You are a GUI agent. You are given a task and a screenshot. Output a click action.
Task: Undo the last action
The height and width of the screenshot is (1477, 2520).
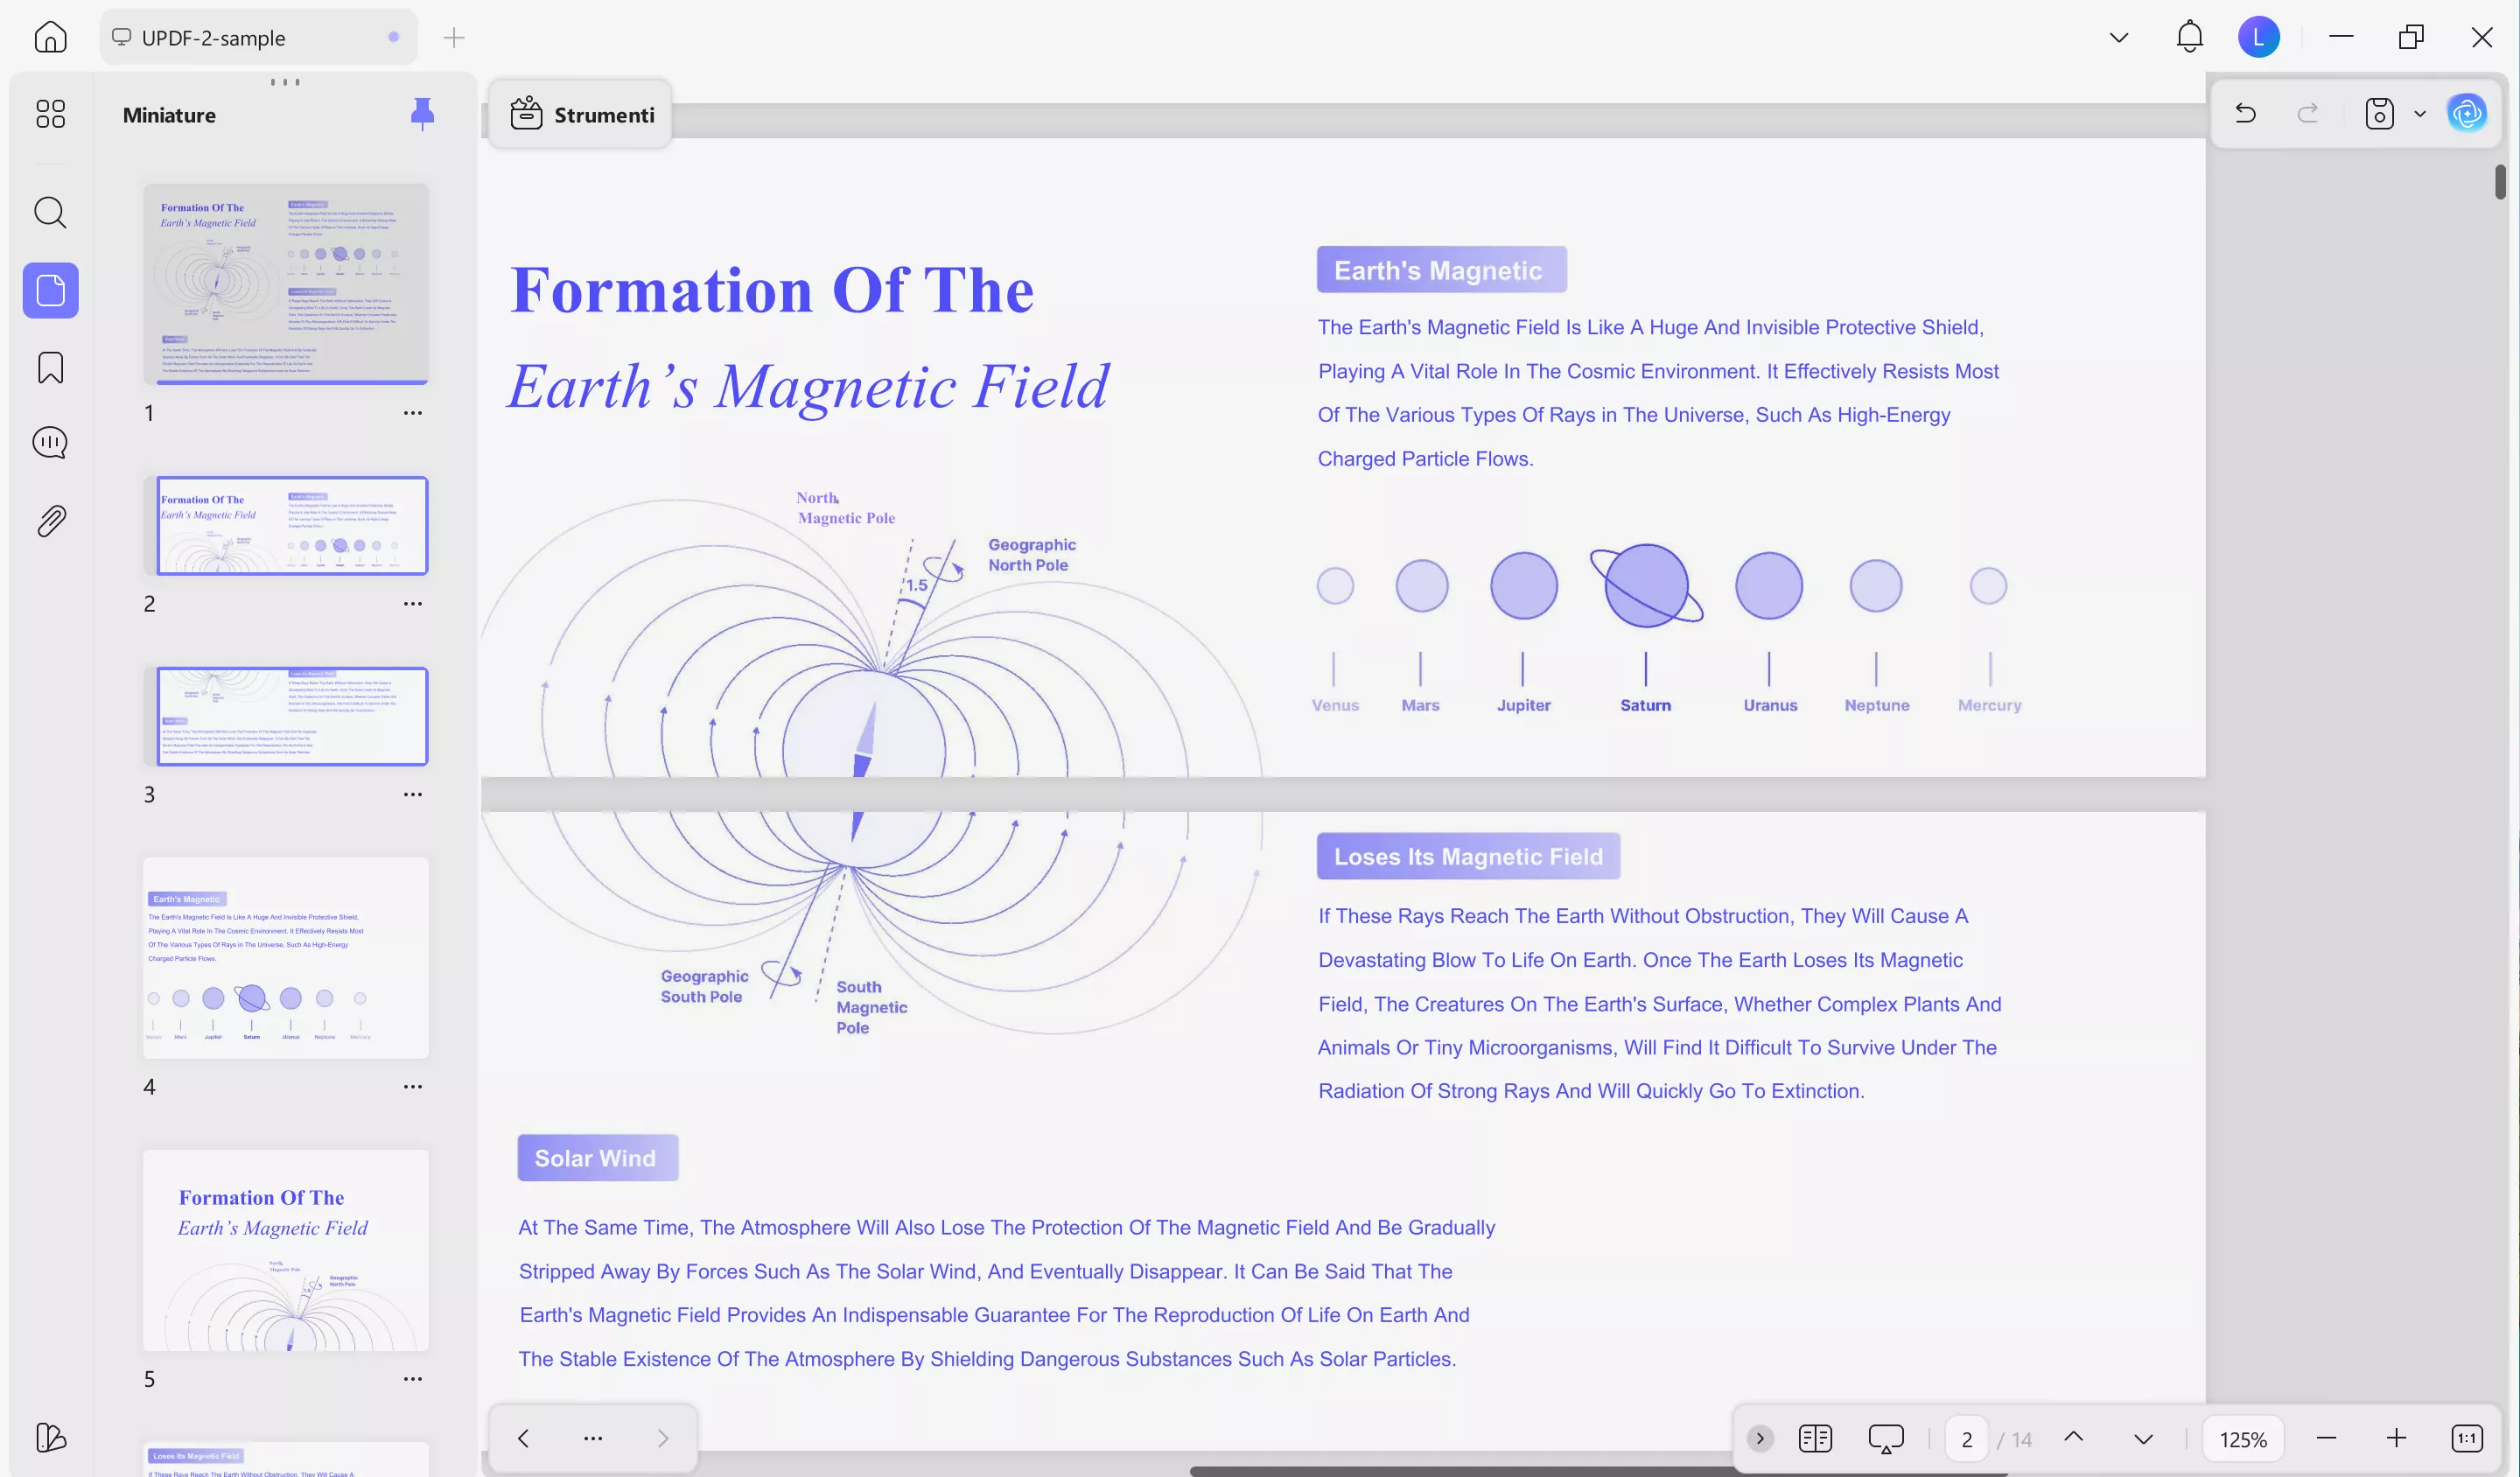(x=2245, y=113)
